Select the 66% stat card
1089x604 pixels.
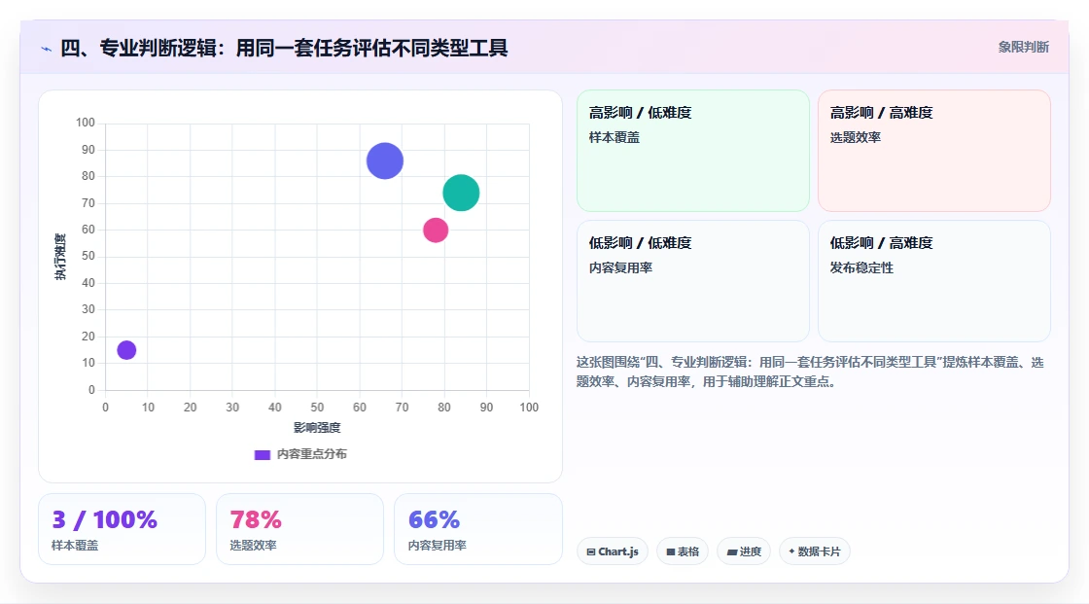477,529
